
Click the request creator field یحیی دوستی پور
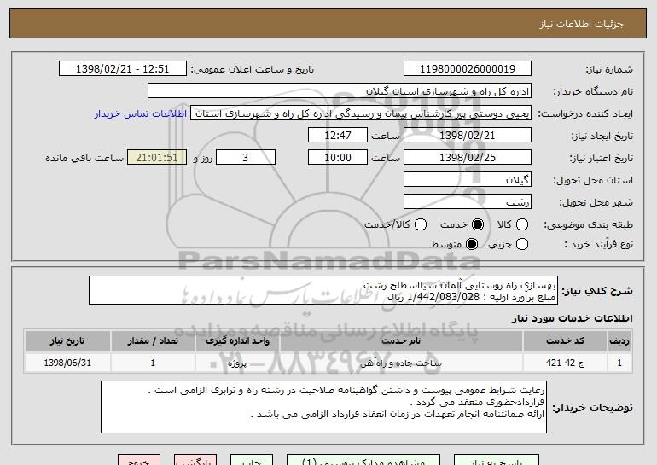[x=361, y=113]
